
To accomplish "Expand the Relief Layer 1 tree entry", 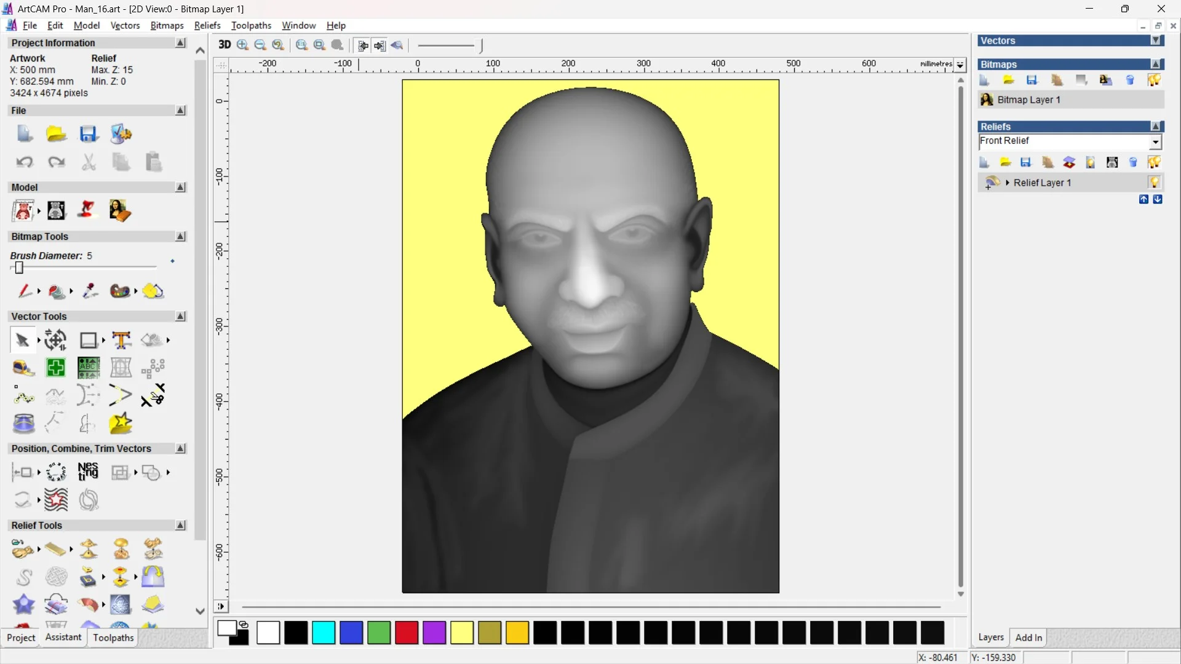I will 1007,182.
